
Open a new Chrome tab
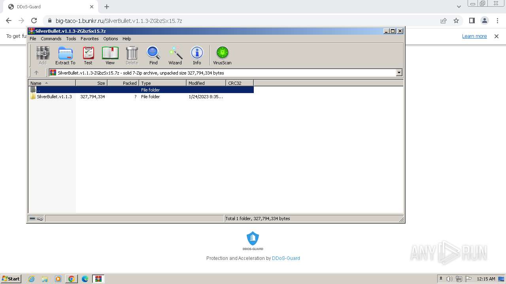tap(107, 7)
